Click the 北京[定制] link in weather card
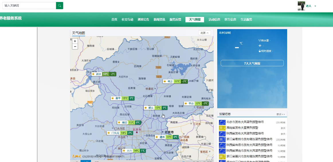This screenshot has height=162, width=333. (x=225, y=33)
